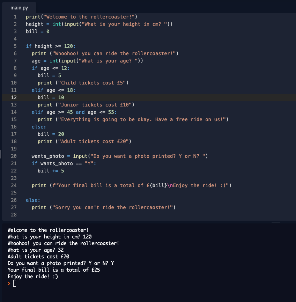Click console output "Welcome to the rollercoaster!"
The image size is (296, 302).
click(x=48, y=230)
